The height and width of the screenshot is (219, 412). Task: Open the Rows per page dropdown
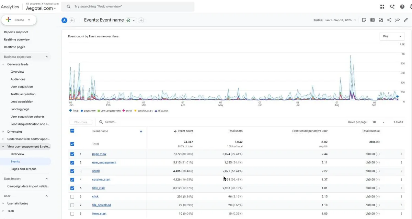379,122
